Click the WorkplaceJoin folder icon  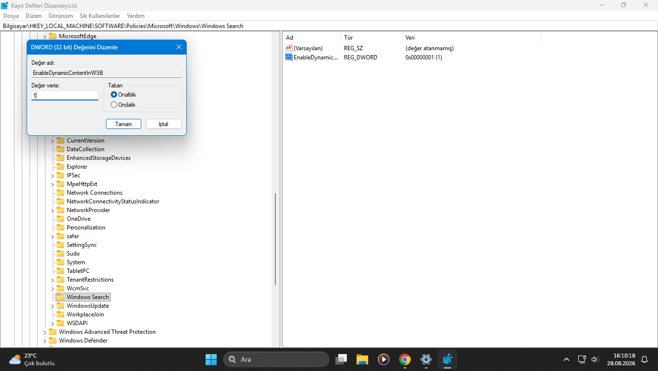(60, 314)
